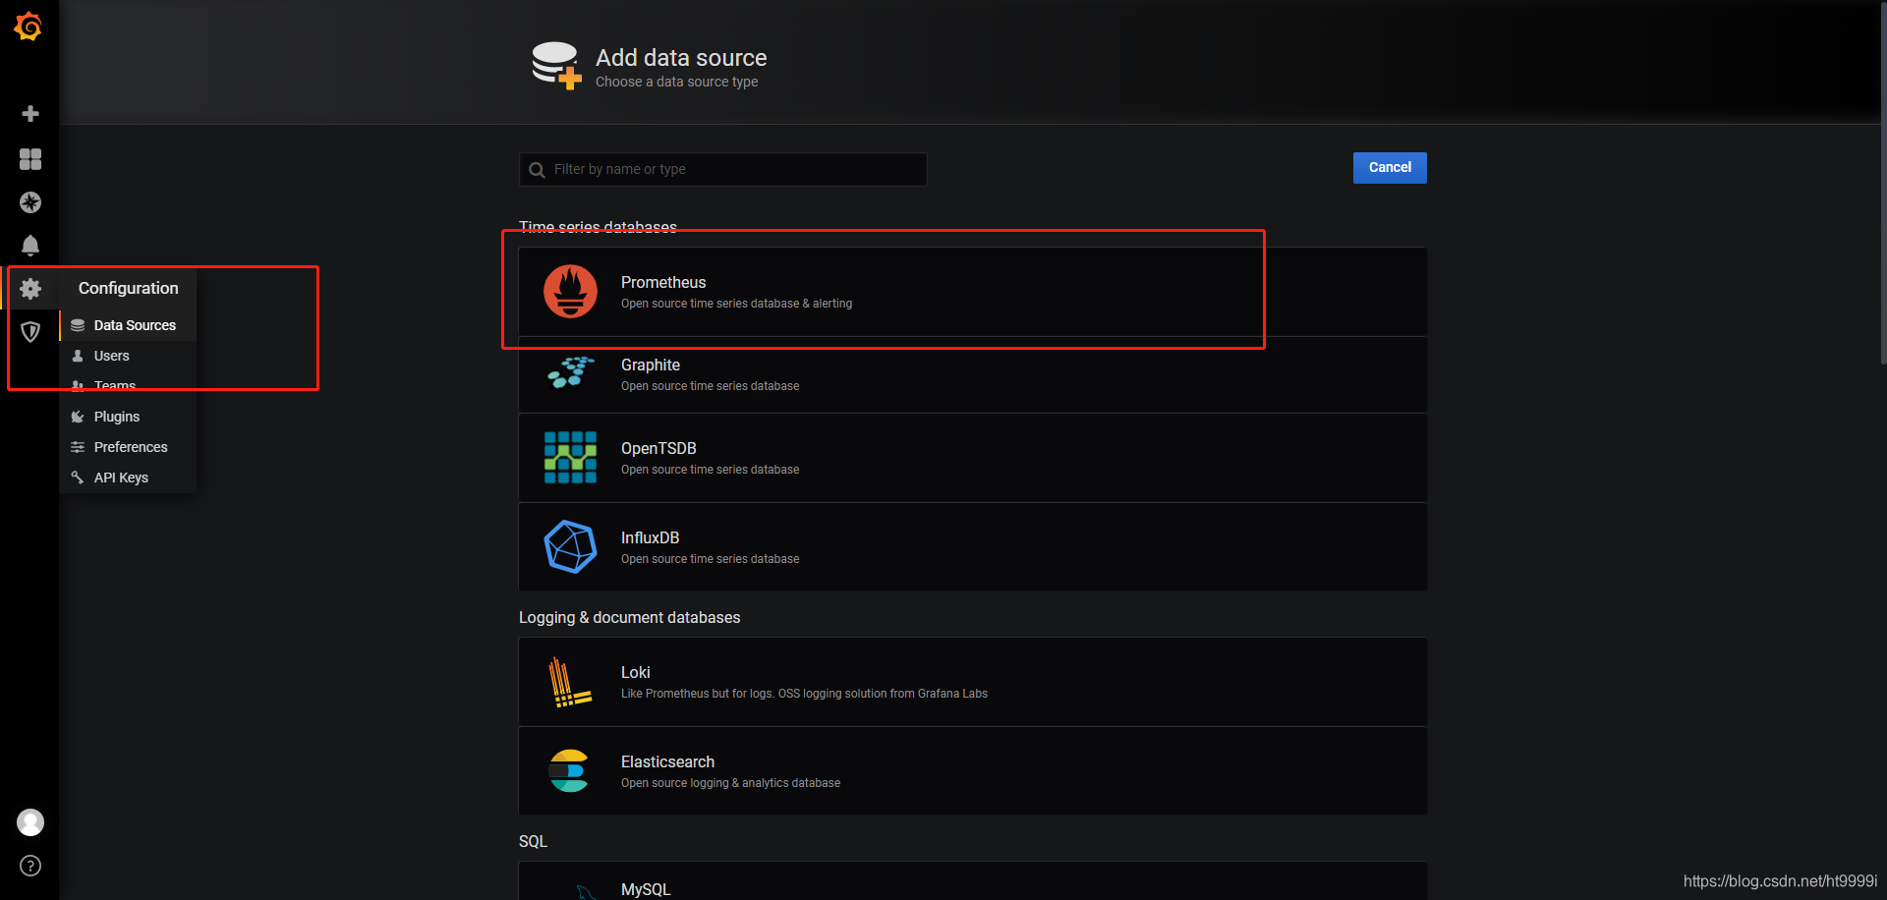Open the Server Admin shield icon
The width and height of the screenshot is (1887, 900).
click(x=30, y=332)
